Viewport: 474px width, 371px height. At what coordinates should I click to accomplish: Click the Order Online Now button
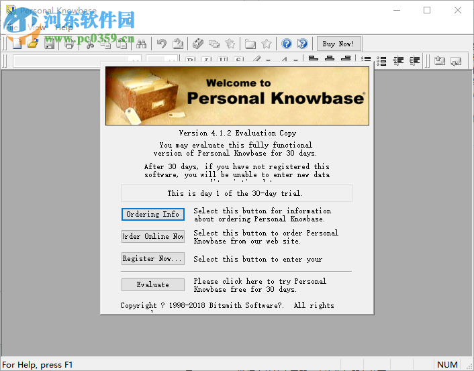point(153,236)
